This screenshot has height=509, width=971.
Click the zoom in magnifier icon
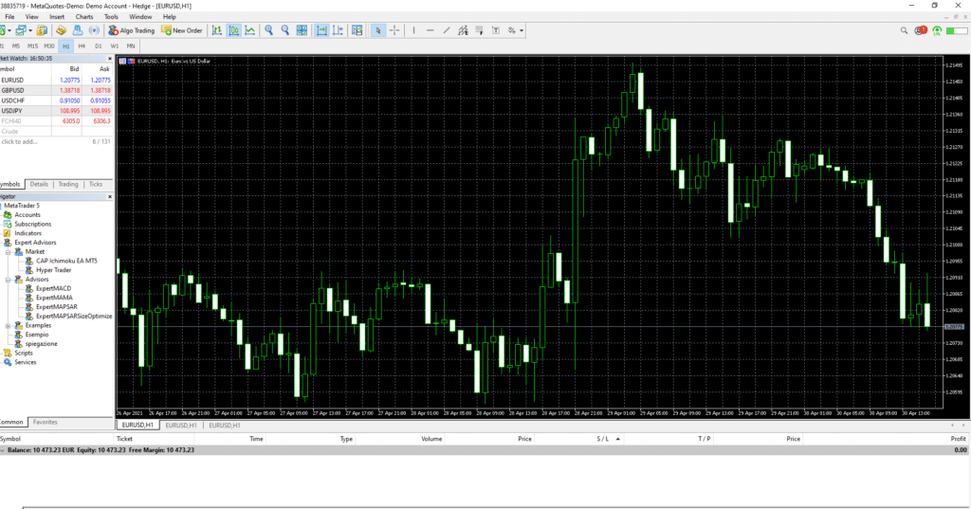point(268,30)
